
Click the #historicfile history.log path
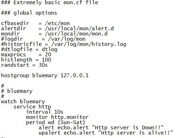click(x=89, y=44)
